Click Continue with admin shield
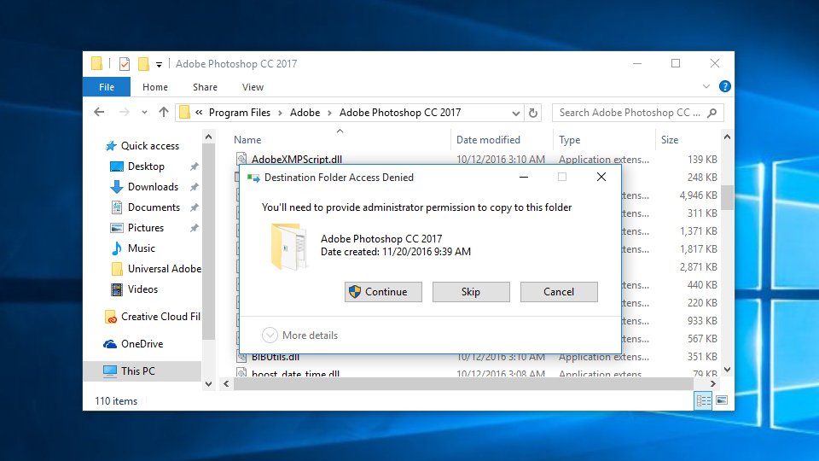The height and width of the screenshot is (461, 819). [383, 292]
